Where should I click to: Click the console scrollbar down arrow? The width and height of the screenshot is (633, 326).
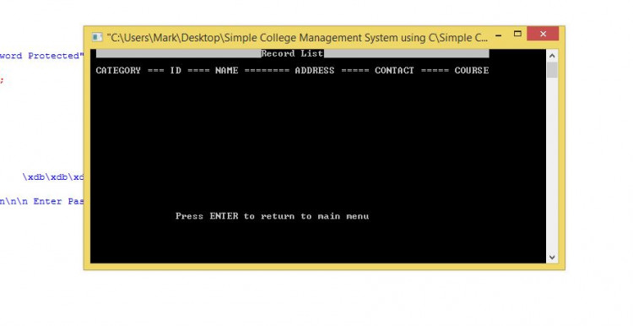click(x=552, y=257)
